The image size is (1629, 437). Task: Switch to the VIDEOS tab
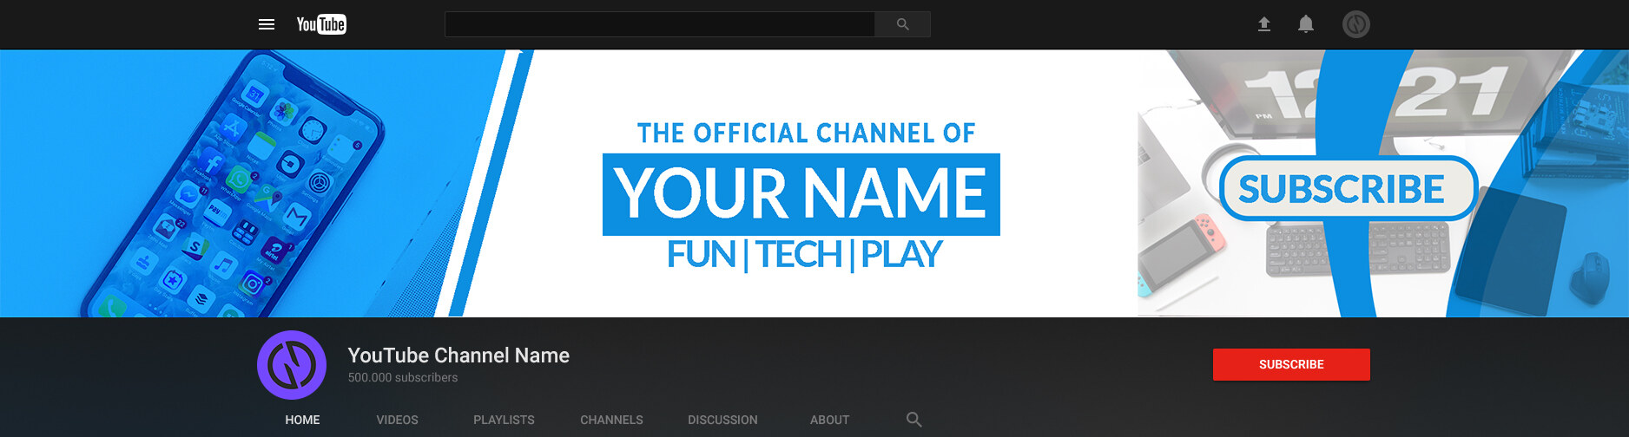click(x=397, y=420)
